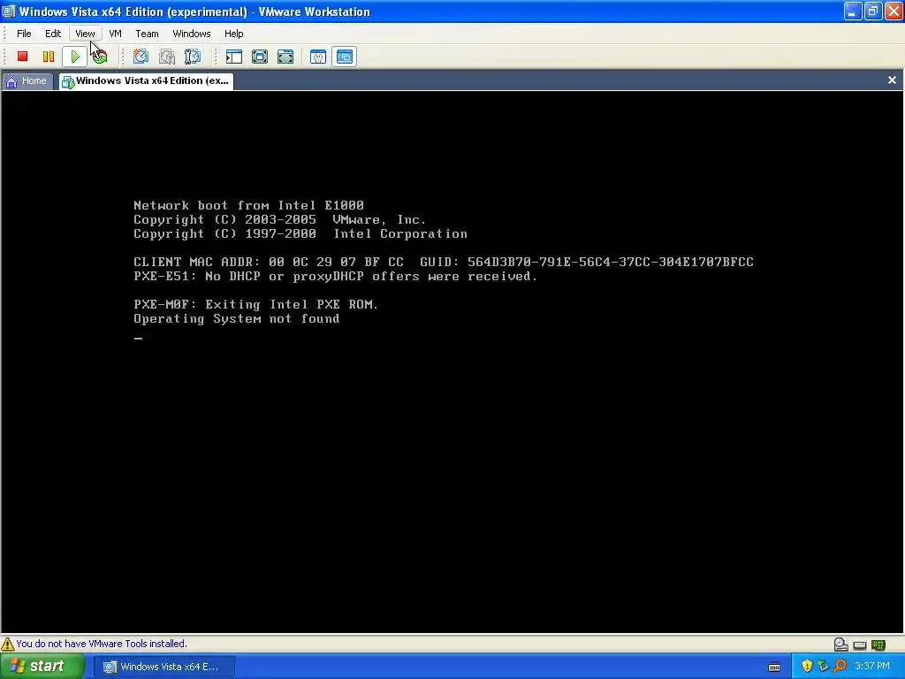The width and height of the screenshot is (905, 679).
Task: Click the on-screen keyboard tray icon
Action: (x=774, y=667)
